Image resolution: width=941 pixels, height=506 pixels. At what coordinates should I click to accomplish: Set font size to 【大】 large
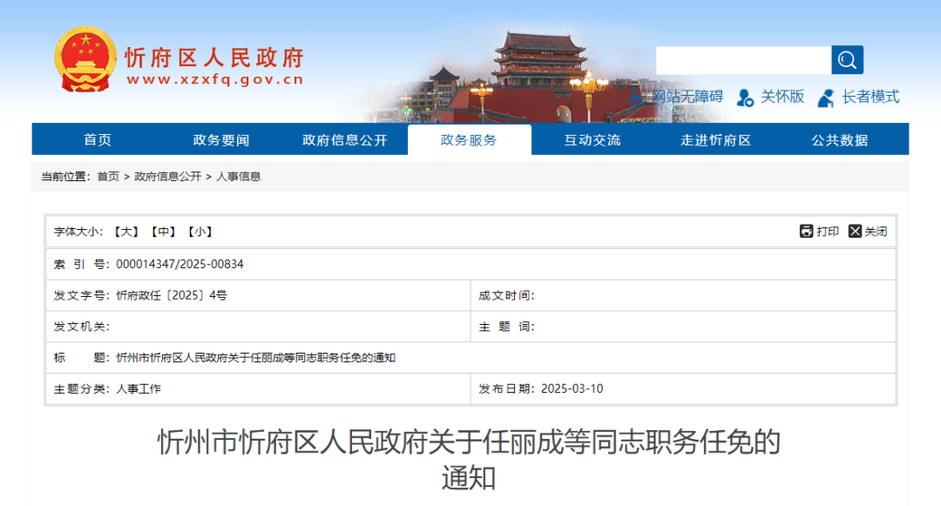pyautogui.click(x=125, y=232)
